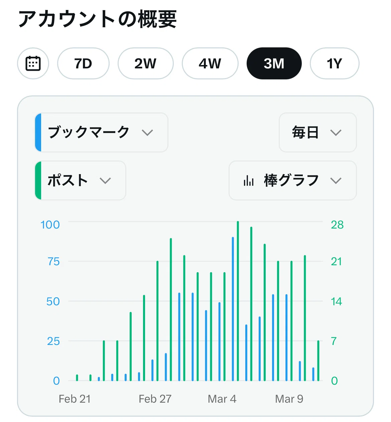
Task: Click the green color bar on ポスト
Action: tap(38, 180)
